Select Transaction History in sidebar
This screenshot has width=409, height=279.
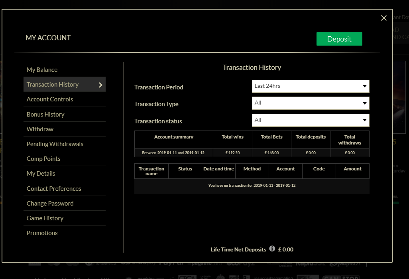53,85
